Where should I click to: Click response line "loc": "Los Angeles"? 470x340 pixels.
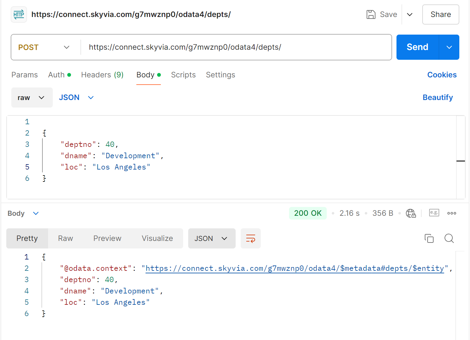point(105,302)
